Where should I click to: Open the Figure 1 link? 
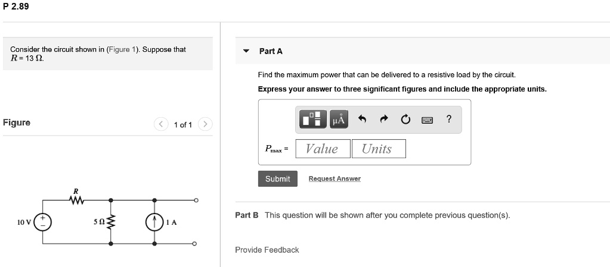pyautogui.click(x=122, y=49)
